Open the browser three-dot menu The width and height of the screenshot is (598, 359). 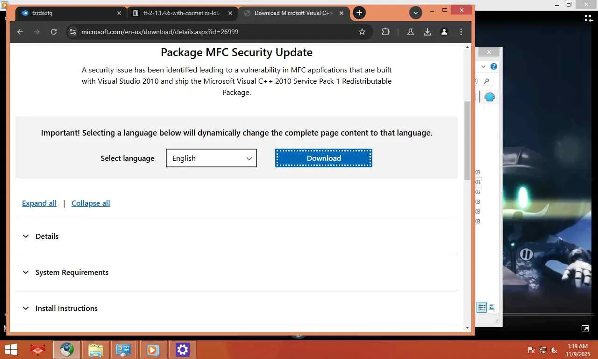461,32
